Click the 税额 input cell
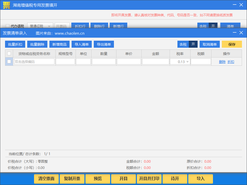The image size is (247, 185). coord(201,61)
